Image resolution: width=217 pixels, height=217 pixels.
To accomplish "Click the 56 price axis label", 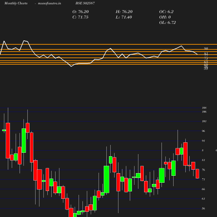I will coord(204,209).
